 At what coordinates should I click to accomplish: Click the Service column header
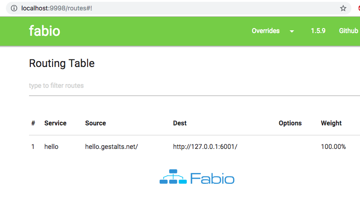tap(55, 123)
